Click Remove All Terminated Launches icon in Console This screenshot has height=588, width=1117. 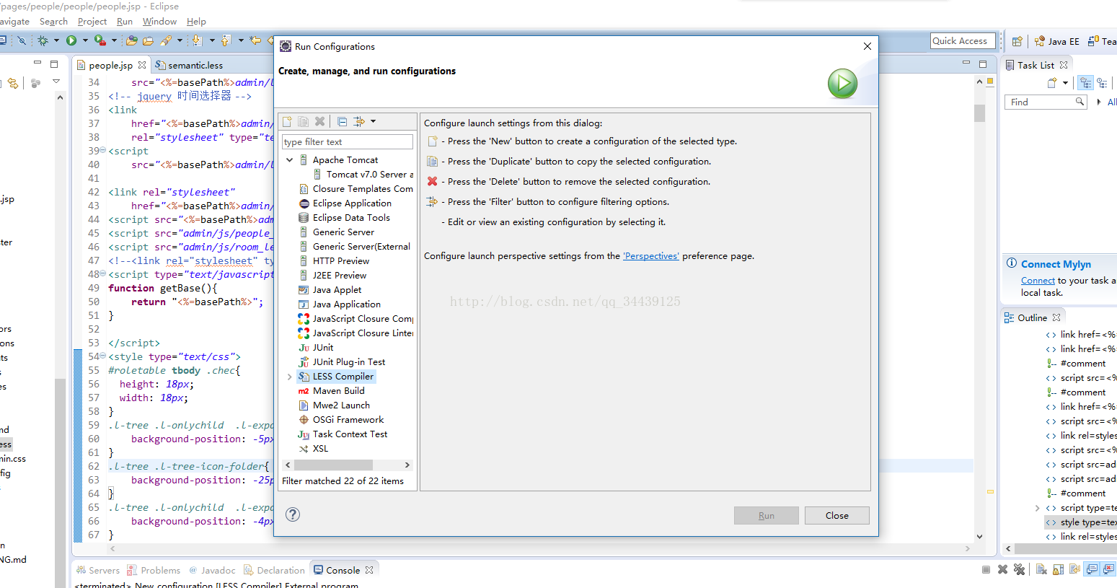click(1019, 569)
